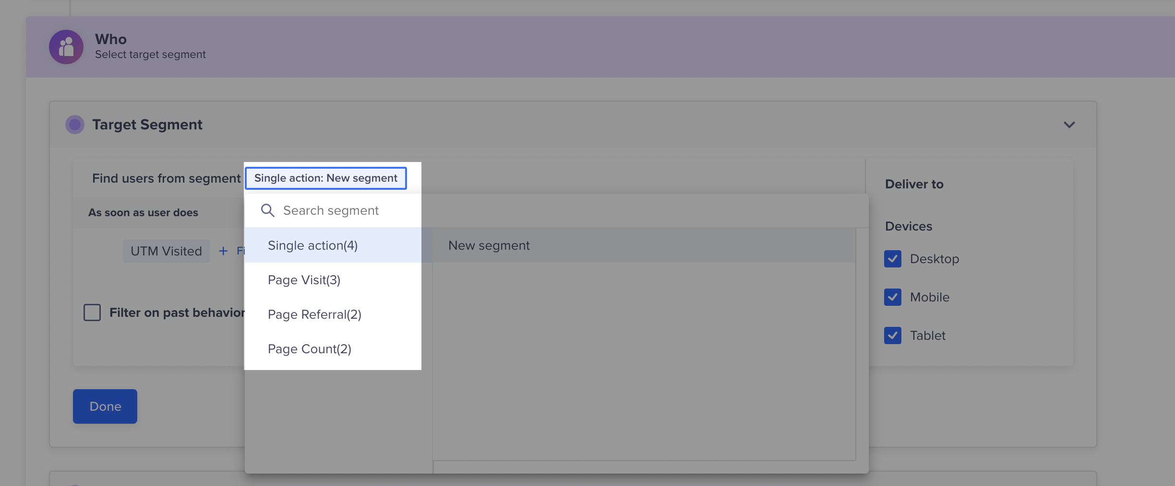Click the Target Segment purple circle icon
Image resolution: width=1175 pixels, height=486 pixels.
tap(75, 125)
